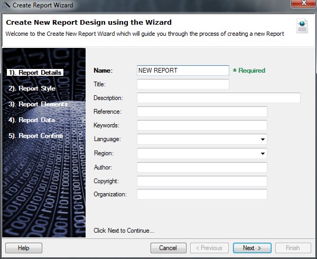
Task: Jump to the Report Elements step
Action: (x=38, y=104)
